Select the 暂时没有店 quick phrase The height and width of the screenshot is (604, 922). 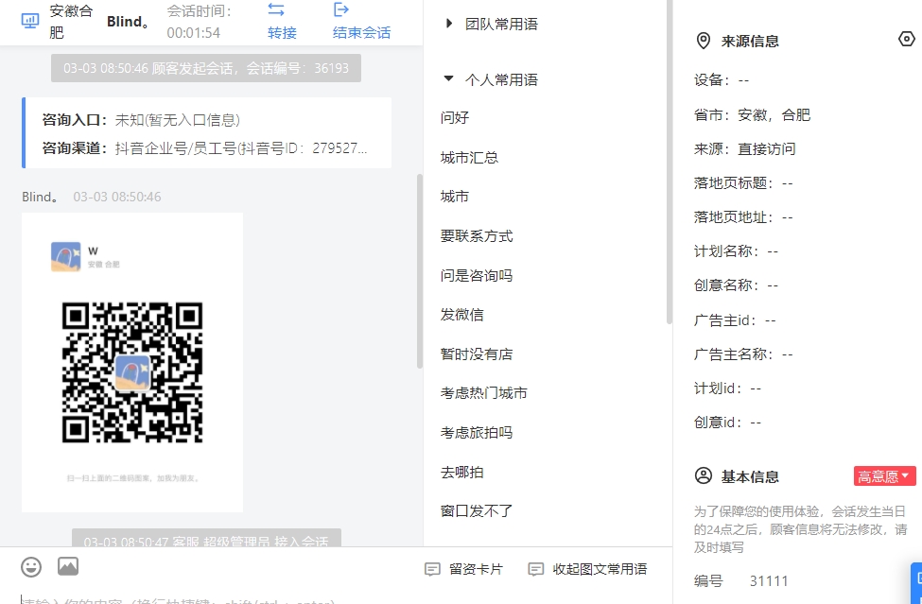pyautogui.click(x=477, y=354)
